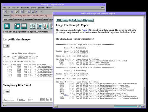The width and height of the screenshot is (148, 112).
Task: Select the MACHINE computer icon
Action: coord(39,26)
